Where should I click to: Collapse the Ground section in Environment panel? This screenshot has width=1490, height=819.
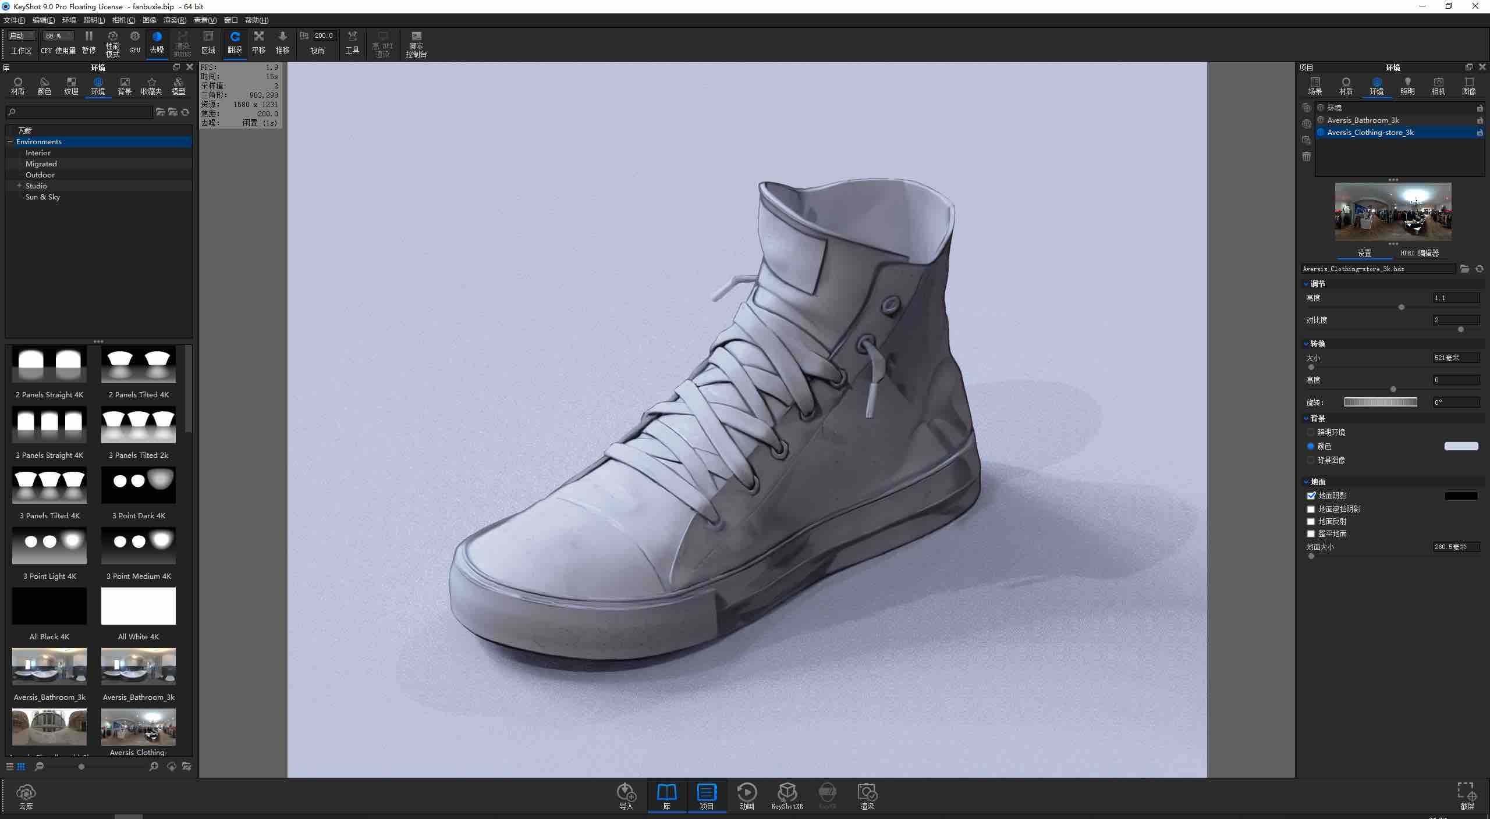click(1307, 482)
